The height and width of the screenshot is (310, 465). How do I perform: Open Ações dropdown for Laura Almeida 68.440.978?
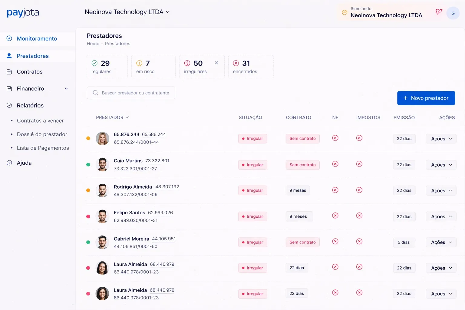click(x=441, y=294)
